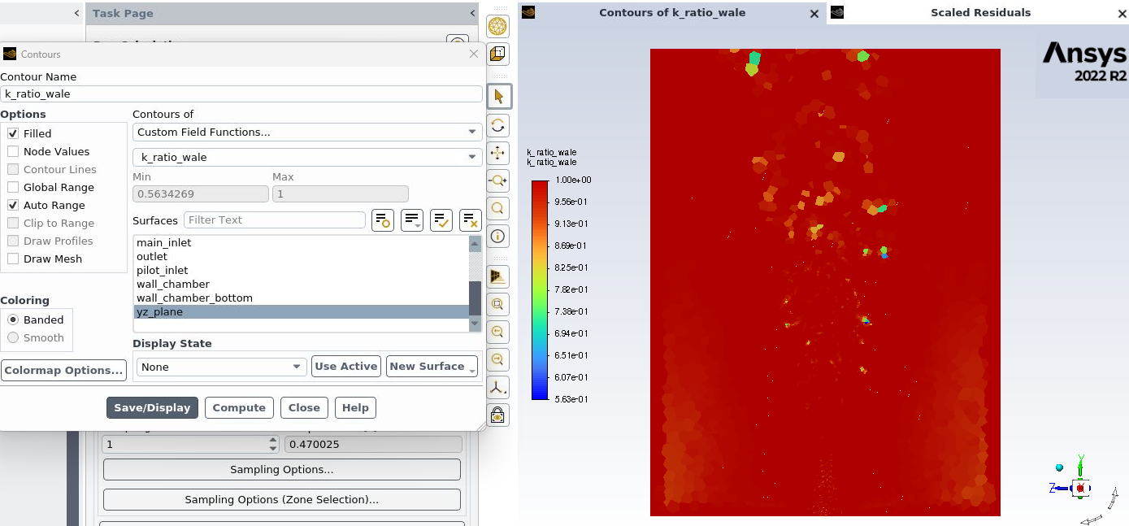Open the Display State dropdown
The image size is (1129, 526).
[221, 367]
